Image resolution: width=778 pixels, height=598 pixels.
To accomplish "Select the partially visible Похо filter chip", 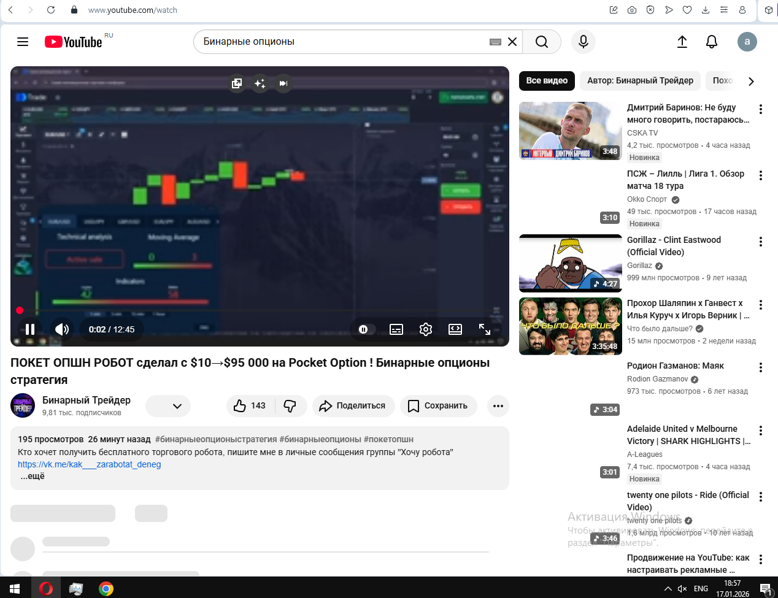I will pyautogui.click(x=723, y=80).
